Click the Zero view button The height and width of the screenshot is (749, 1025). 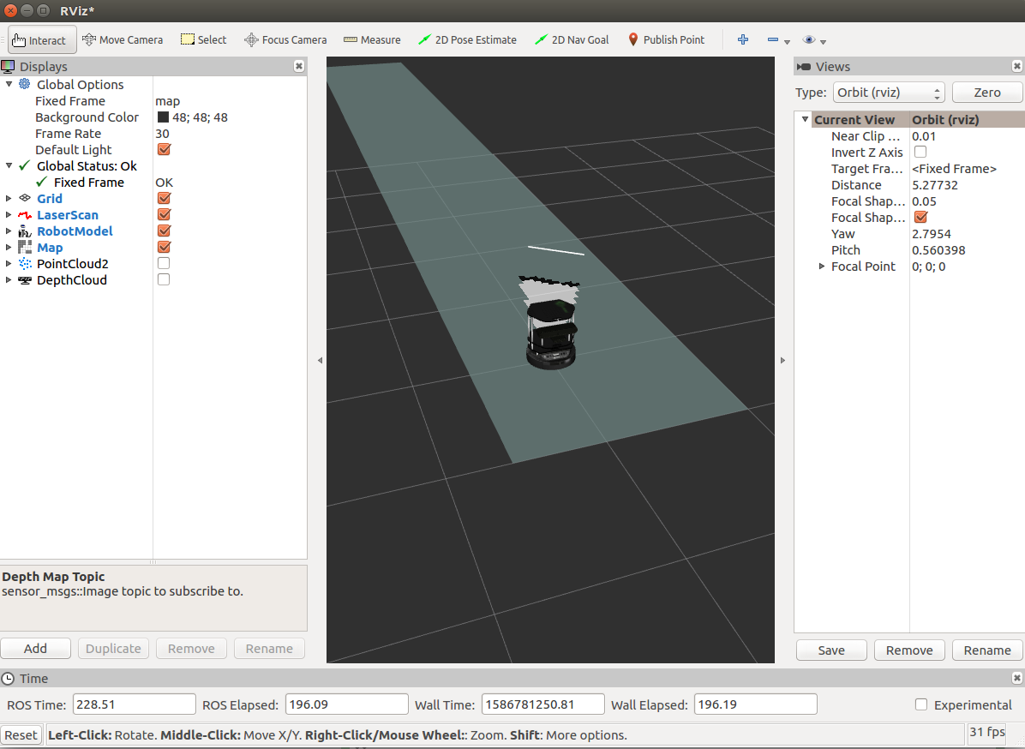[x=987, y=92]
